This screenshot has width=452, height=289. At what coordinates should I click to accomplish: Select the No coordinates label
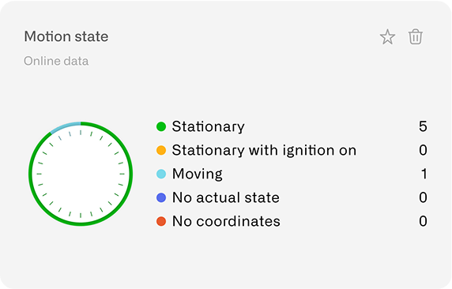click(226, 221)
